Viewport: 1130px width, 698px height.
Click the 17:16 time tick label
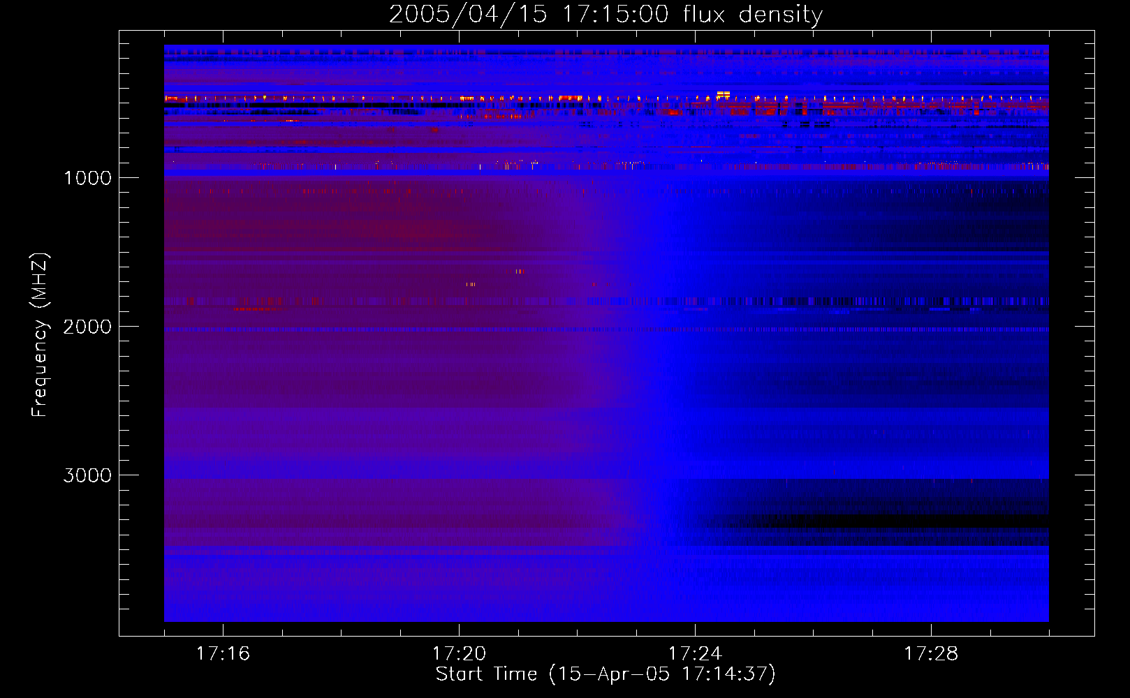(223, 653)
